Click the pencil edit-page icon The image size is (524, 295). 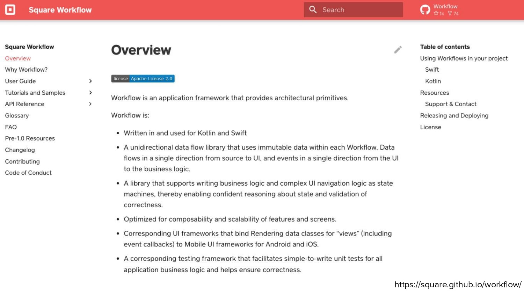tap(398, 50)
